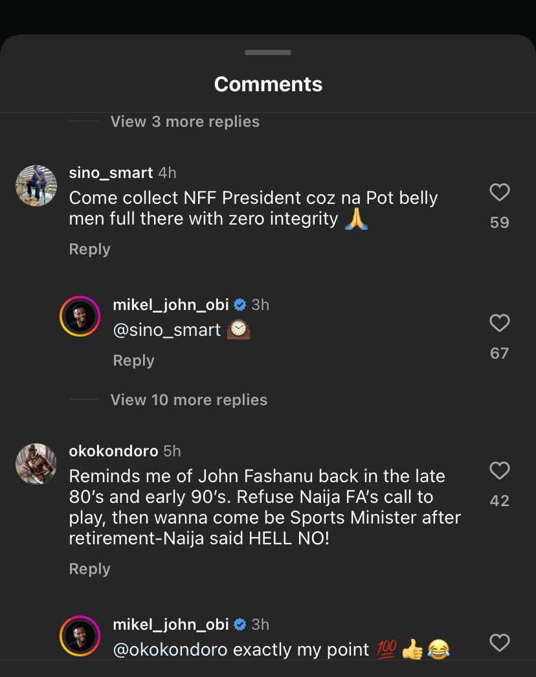Expand 'View 3 more replies' thread

[x=184, y=121]
